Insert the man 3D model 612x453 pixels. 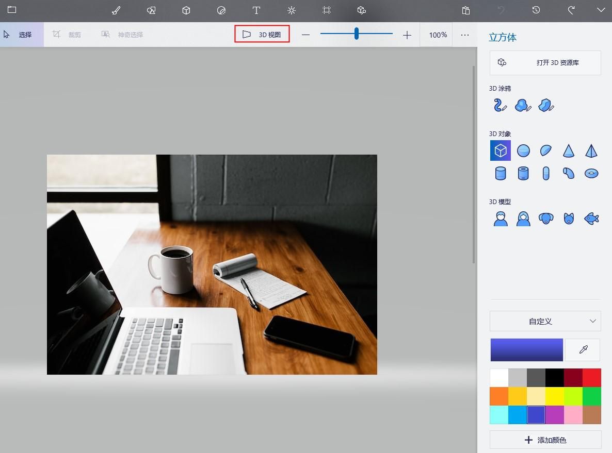pos(501,219)
